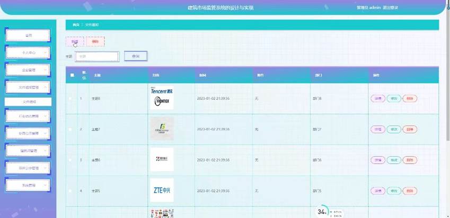
Task: Check the checkbox for row 3
Action: point(70,160)
